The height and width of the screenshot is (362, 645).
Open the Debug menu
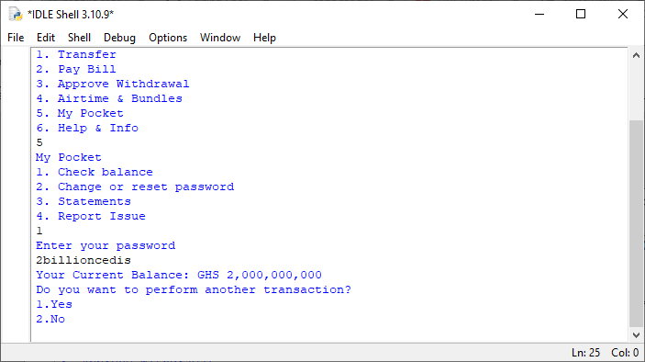click(119, 38)
